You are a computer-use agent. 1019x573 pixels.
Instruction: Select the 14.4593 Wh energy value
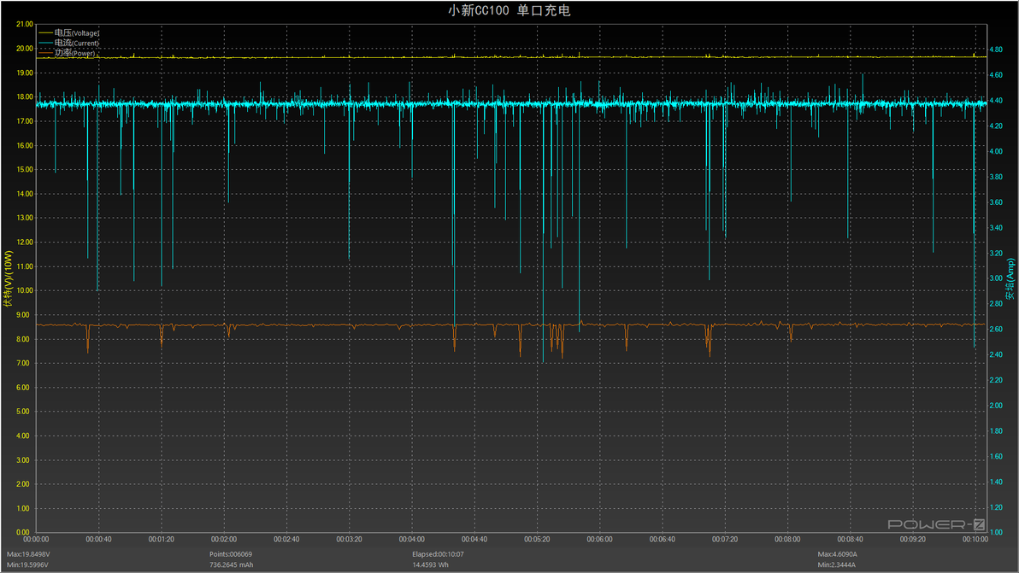430,564
